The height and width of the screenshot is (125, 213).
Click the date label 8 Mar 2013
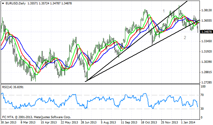click(28, 122)
